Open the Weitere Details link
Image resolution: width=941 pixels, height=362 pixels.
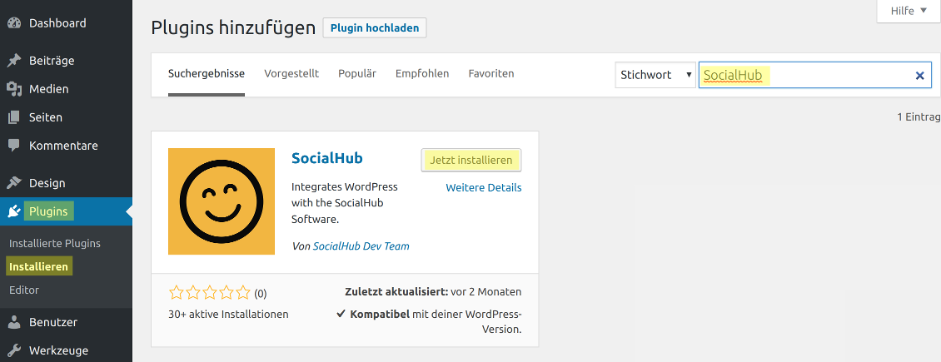pos(483,188)
